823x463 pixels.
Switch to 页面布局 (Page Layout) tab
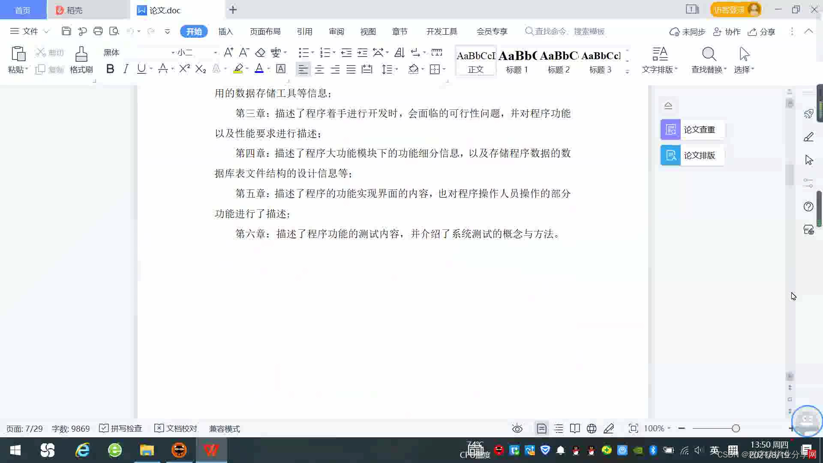(265, 31)
